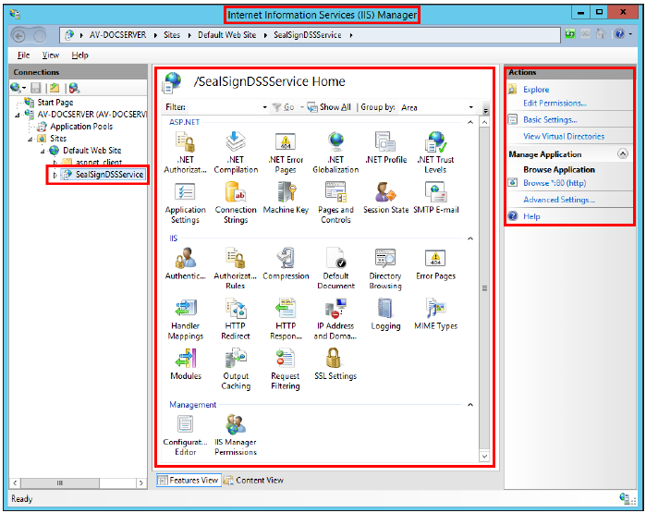Open Request Filtering icon
This screenshot has height=513, width=646.
click(x=286, y=367)
